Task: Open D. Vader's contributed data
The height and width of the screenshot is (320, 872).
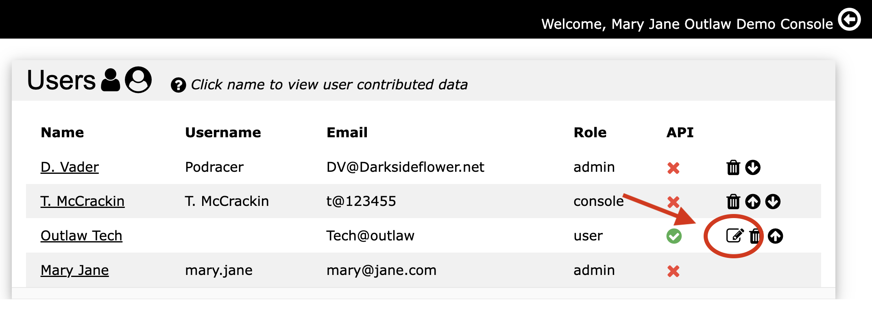Action: point(70,167)
